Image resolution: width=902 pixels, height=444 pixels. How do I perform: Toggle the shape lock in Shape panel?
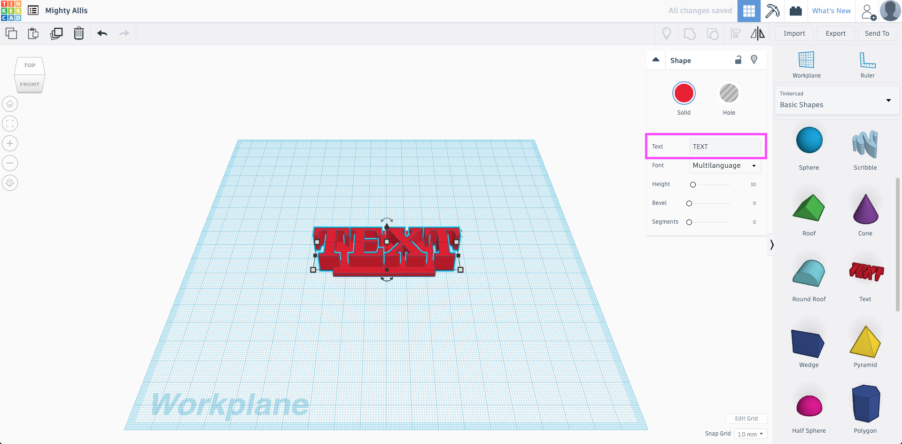(738, 60)
